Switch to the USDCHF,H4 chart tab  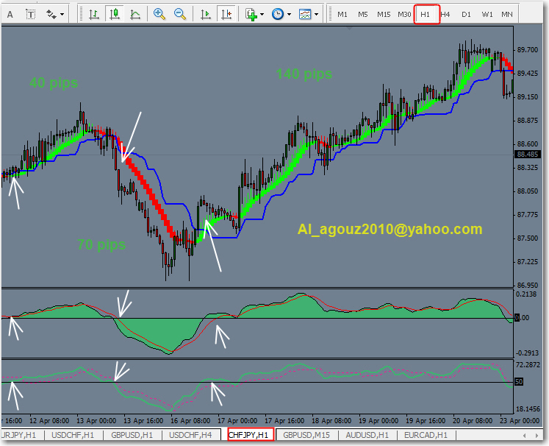[190, 435]
